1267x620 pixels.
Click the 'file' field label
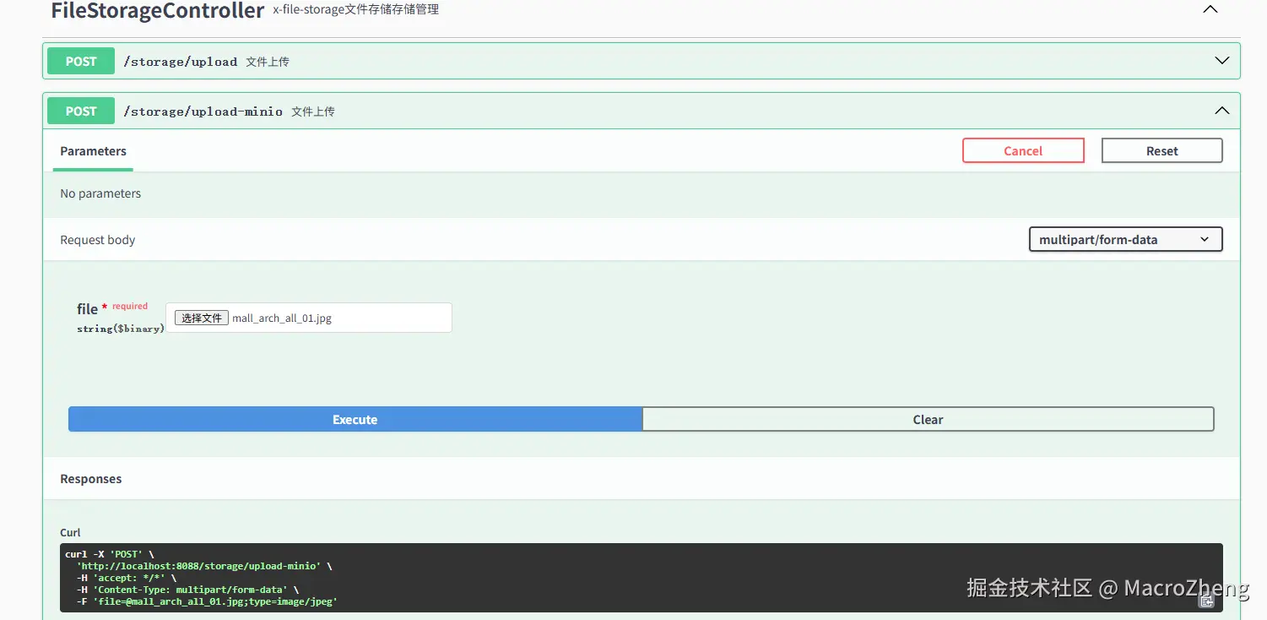point(87,309)
